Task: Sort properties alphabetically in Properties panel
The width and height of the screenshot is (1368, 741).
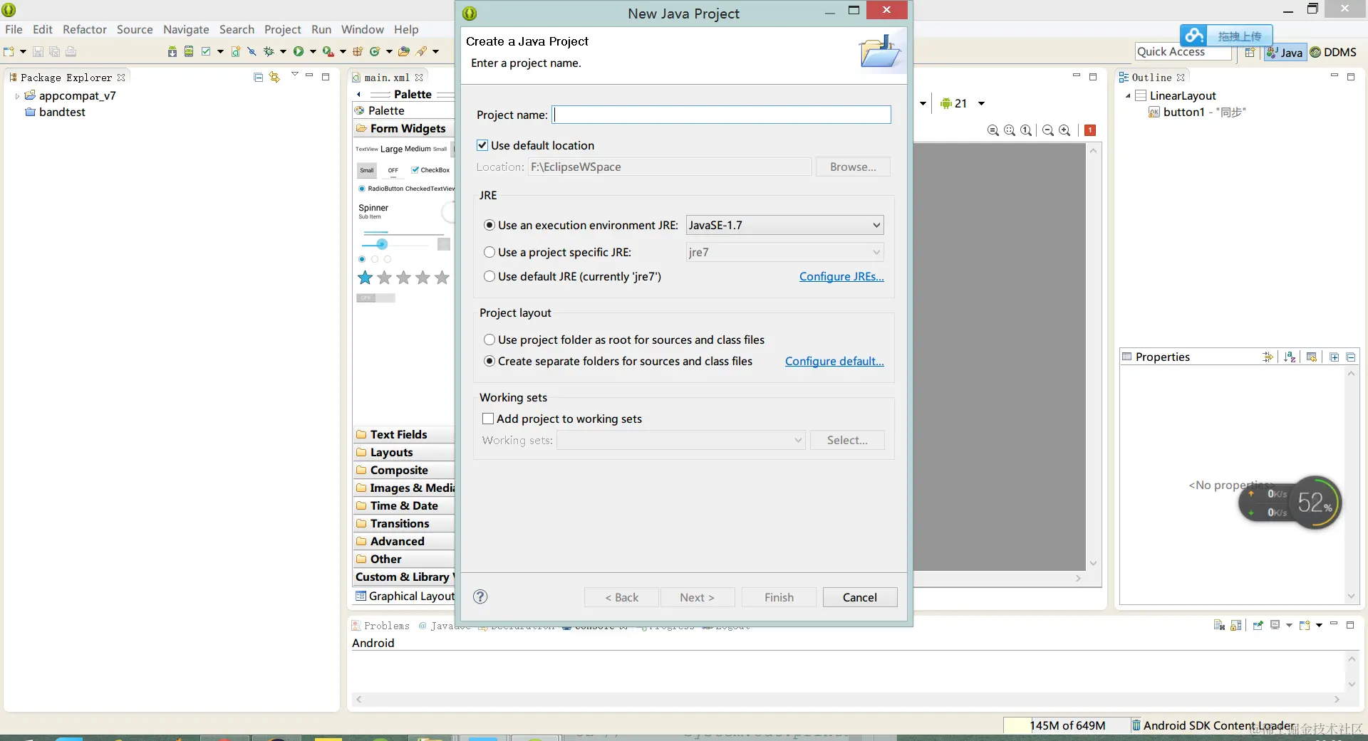Action: (1290, 357)
